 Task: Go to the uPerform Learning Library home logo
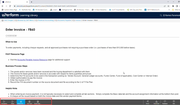click(x=20, y=15)
